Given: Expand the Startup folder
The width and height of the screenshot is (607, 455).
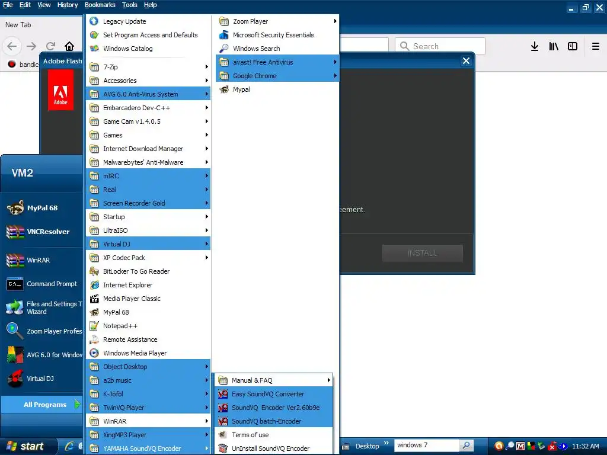Looking at the screenshot, I should tap(148, 217).
